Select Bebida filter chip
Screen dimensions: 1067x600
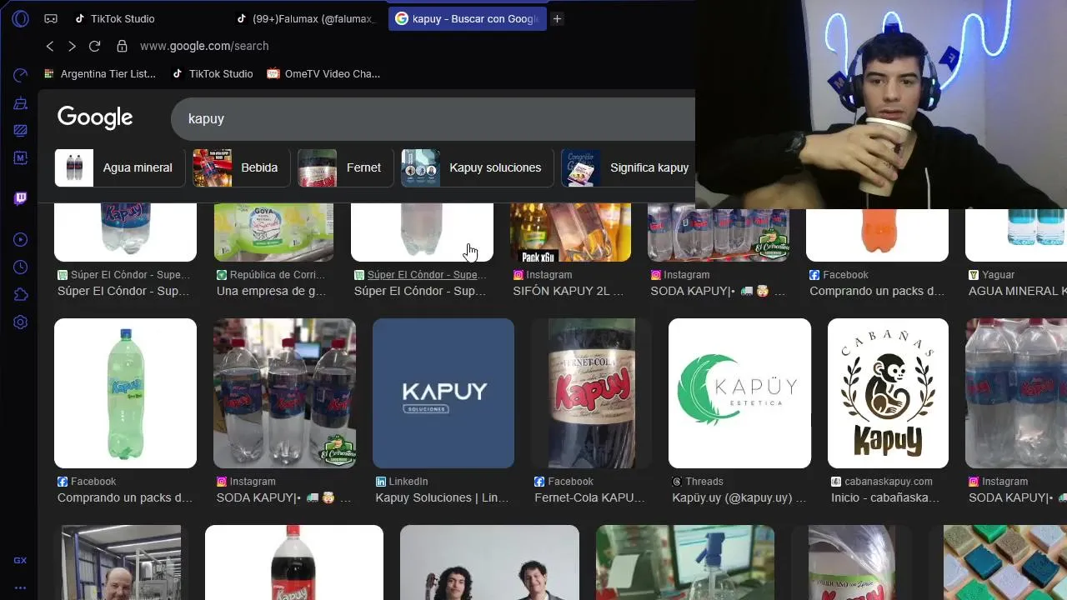[x=241, y=167]
